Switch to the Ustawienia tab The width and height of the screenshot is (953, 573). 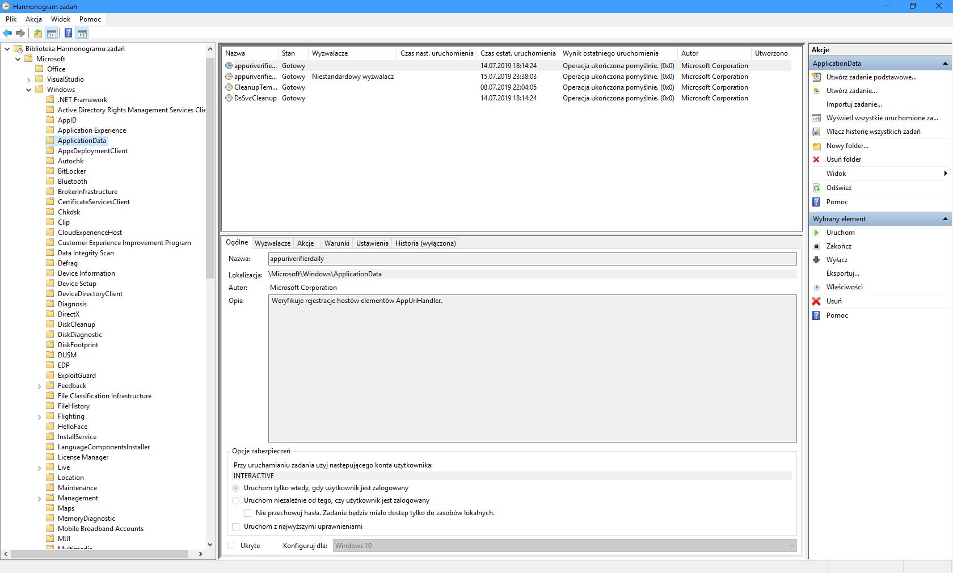click(x=372, y=243)
